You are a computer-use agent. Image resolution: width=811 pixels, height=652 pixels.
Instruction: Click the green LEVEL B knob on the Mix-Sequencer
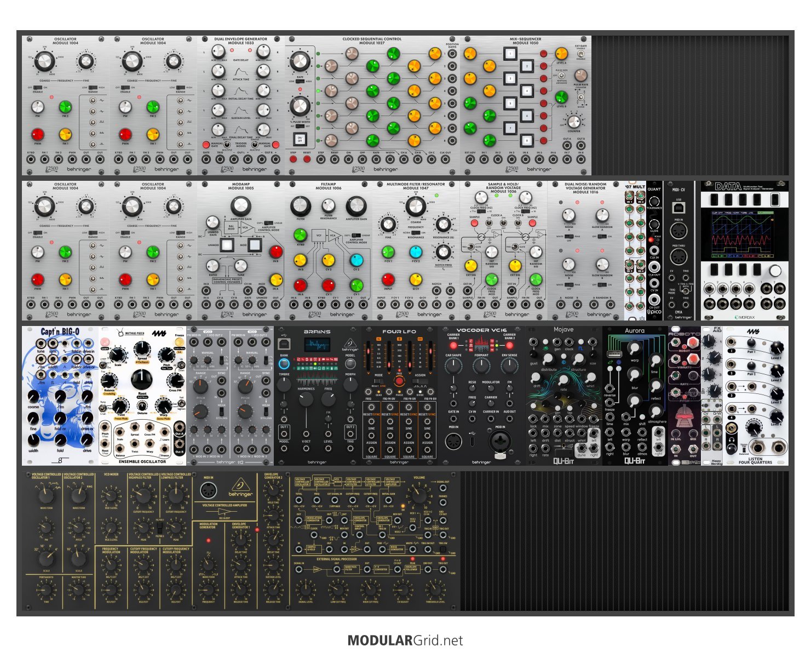pos(561,97)
